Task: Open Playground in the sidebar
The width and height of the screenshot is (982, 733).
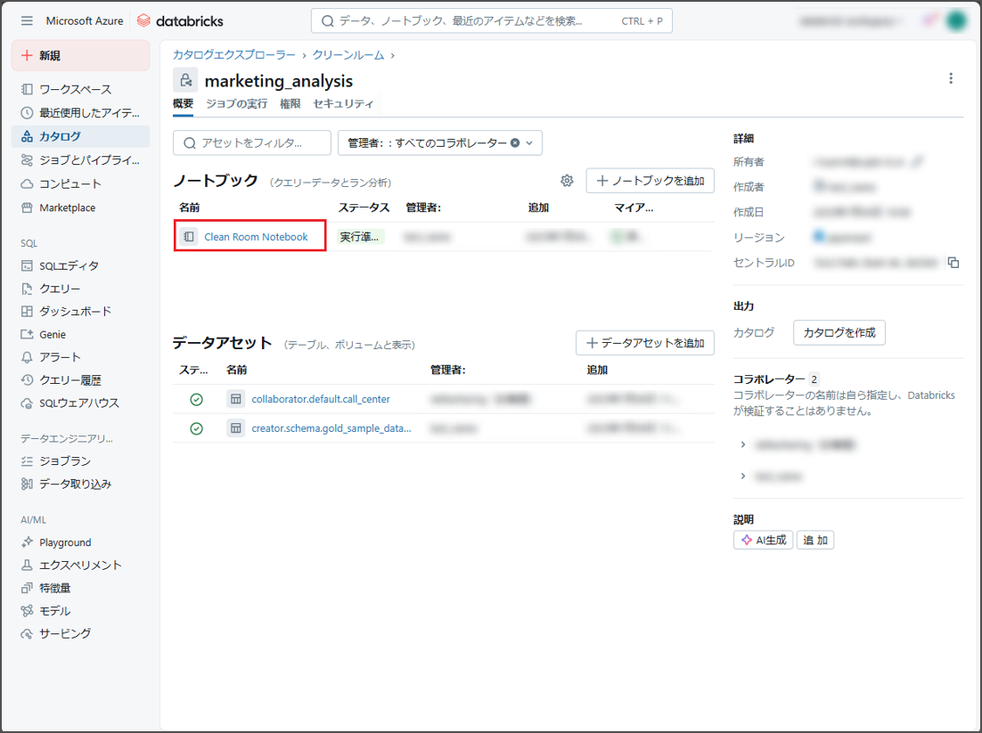Action: pos(80,542)
